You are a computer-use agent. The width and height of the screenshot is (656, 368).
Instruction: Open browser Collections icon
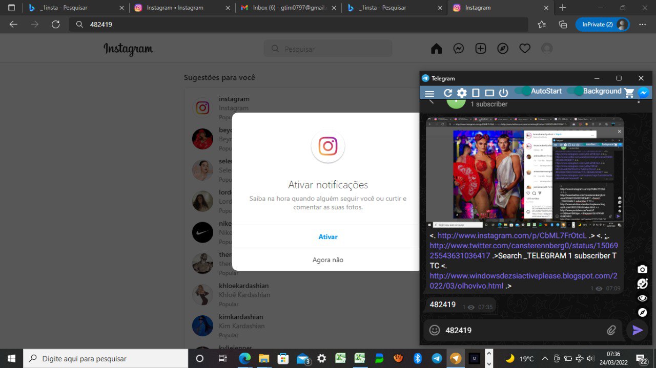coord(563,24)
